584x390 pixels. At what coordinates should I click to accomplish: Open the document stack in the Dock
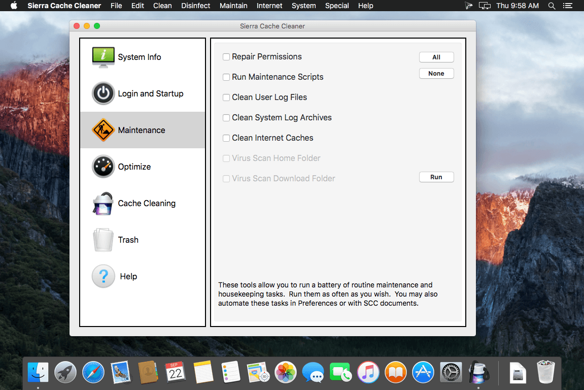tap(518, 372)
